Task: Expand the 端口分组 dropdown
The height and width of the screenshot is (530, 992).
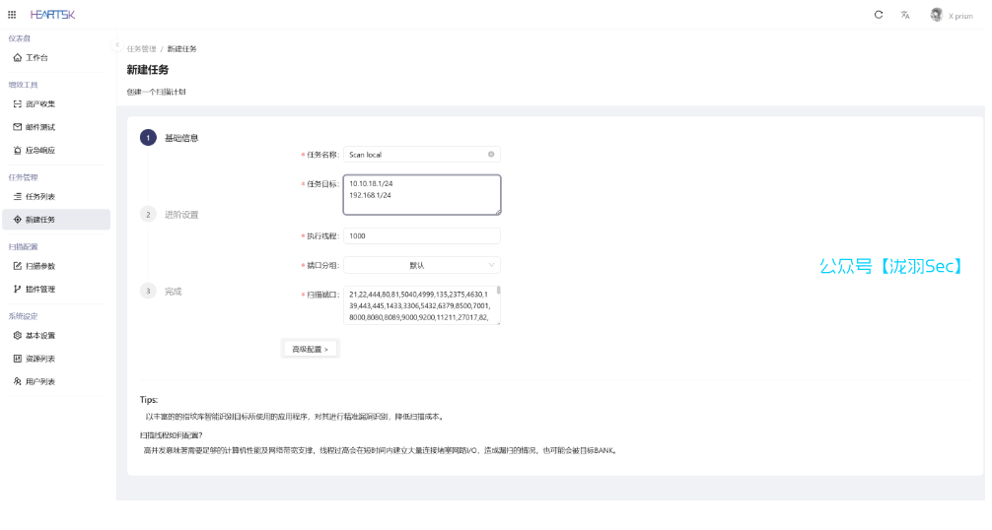Action: pyautogui.click(x=422, y=265)
